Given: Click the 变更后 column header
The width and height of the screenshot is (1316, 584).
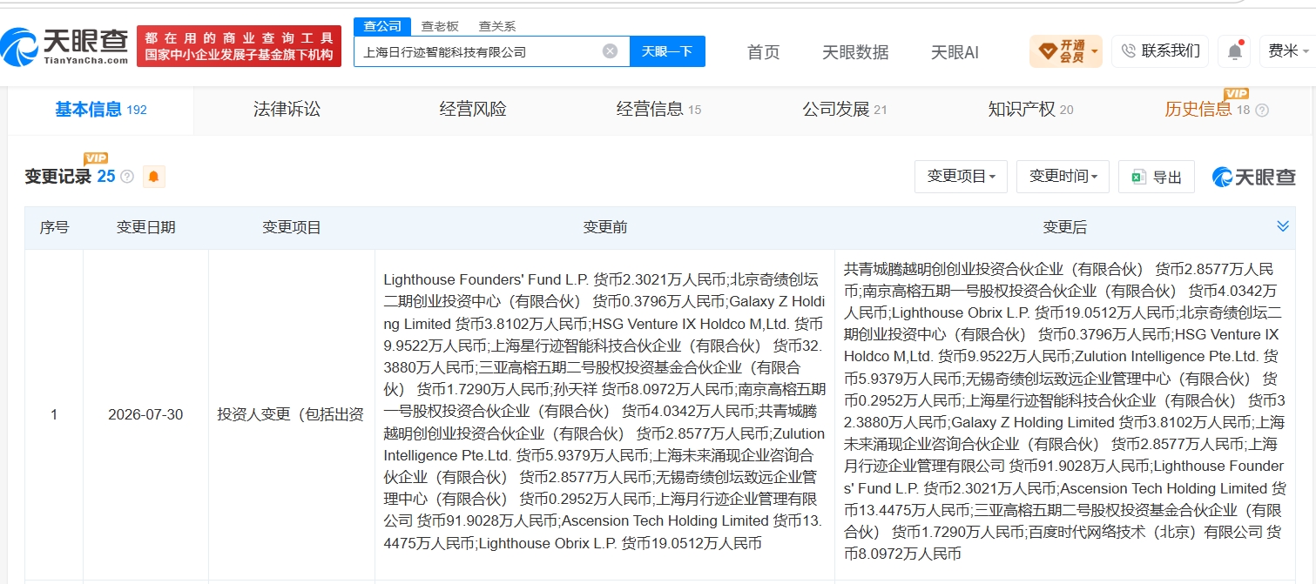Looking at the screenshot, I should (x=1065, y=227).
